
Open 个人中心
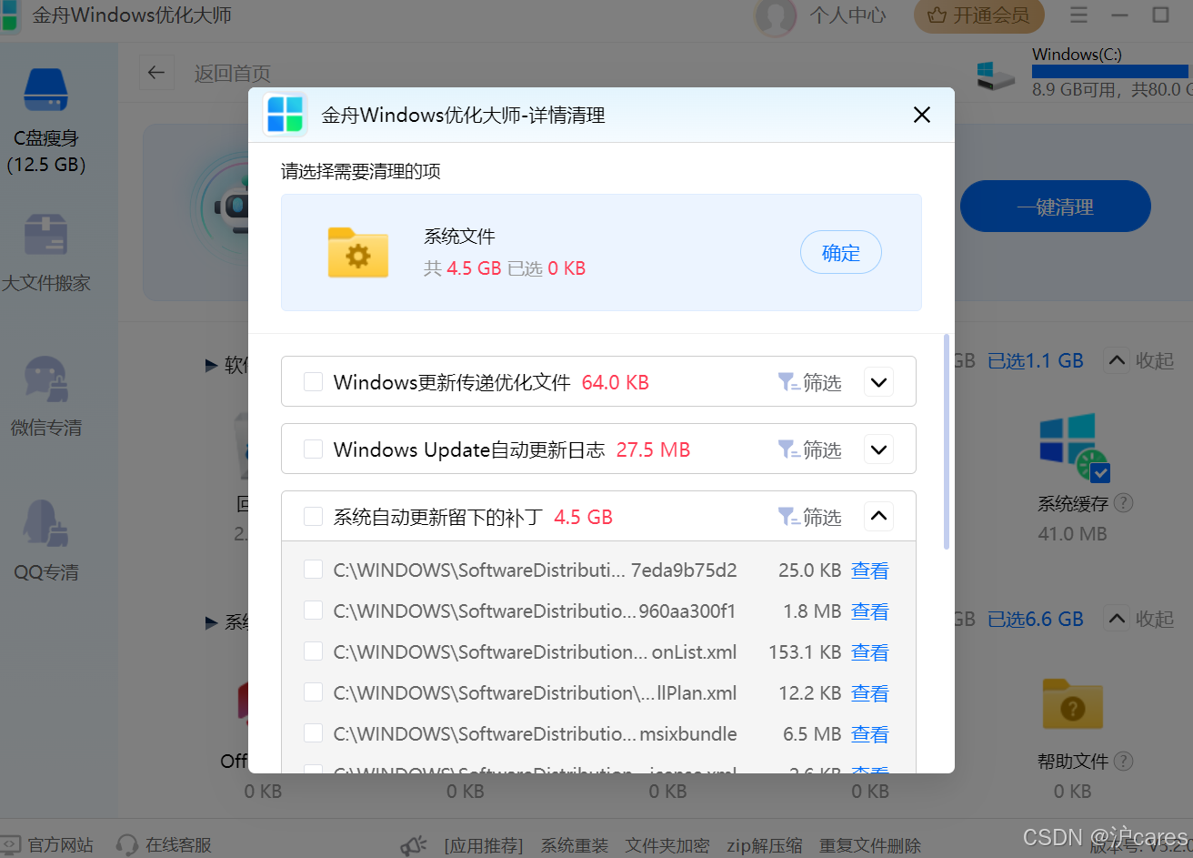(847, 15)
